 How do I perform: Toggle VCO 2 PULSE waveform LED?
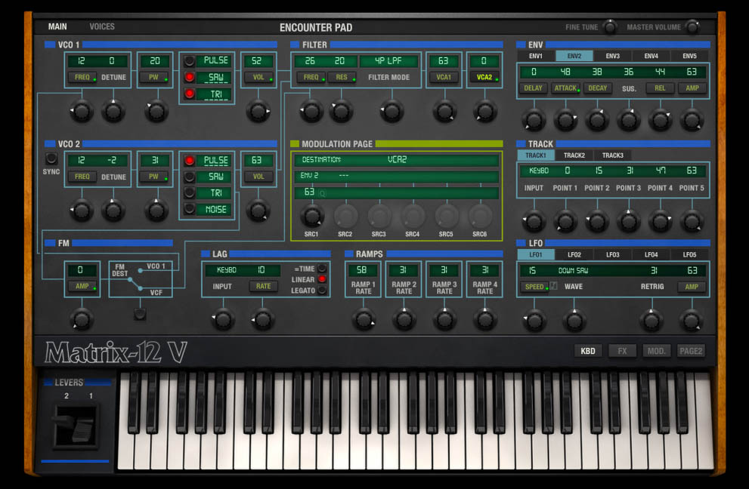[190, 160]
